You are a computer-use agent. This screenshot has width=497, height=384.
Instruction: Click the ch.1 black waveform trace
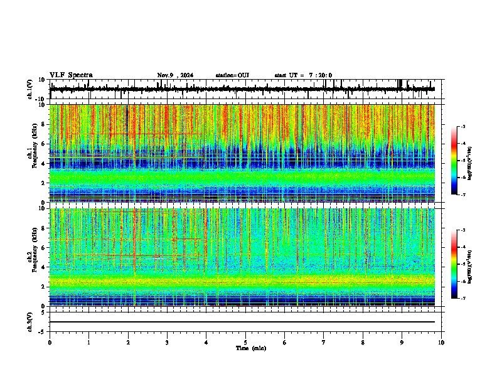coord(242,89)
